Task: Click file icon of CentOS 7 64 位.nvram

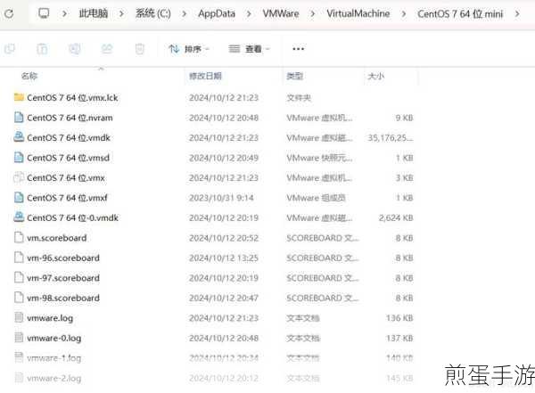Action: (19, 118)
